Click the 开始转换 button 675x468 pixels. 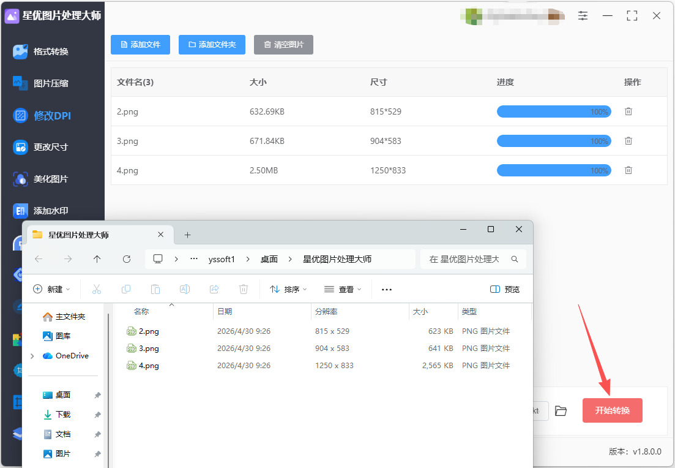[x=612, y=410]
